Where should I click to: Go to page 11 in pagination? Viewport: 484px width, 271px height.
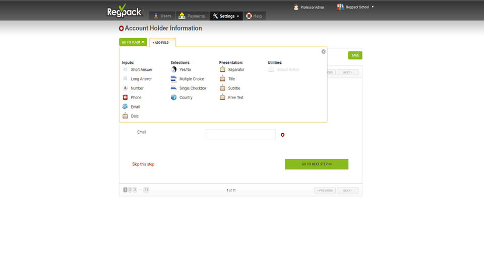click(x=146, y=190)
